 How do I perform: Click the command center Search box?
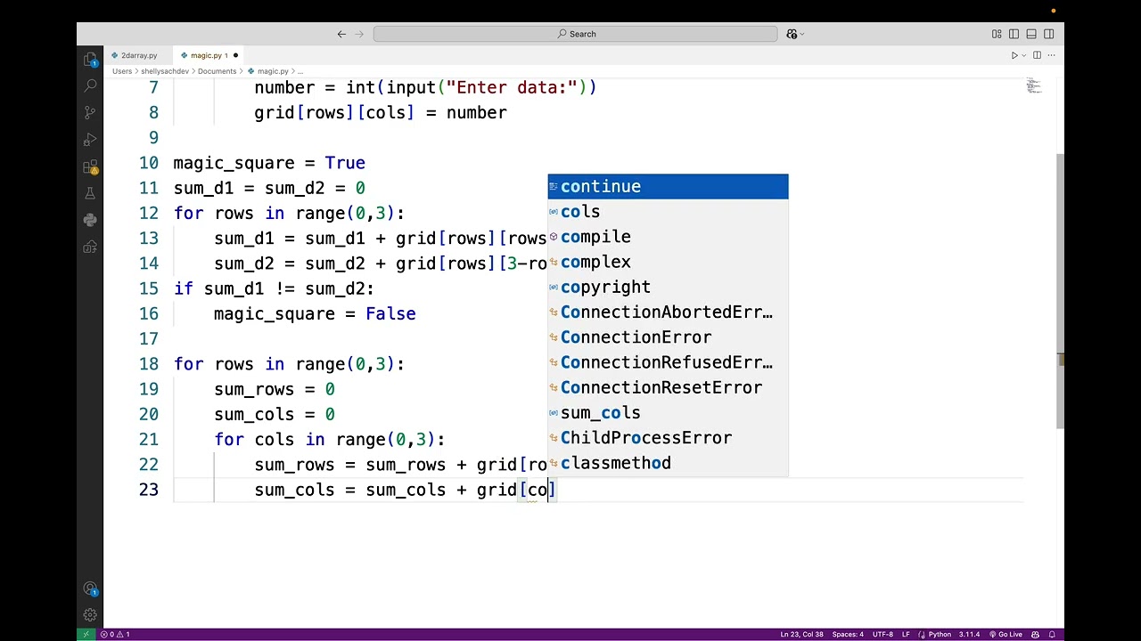tap(576, 34)
